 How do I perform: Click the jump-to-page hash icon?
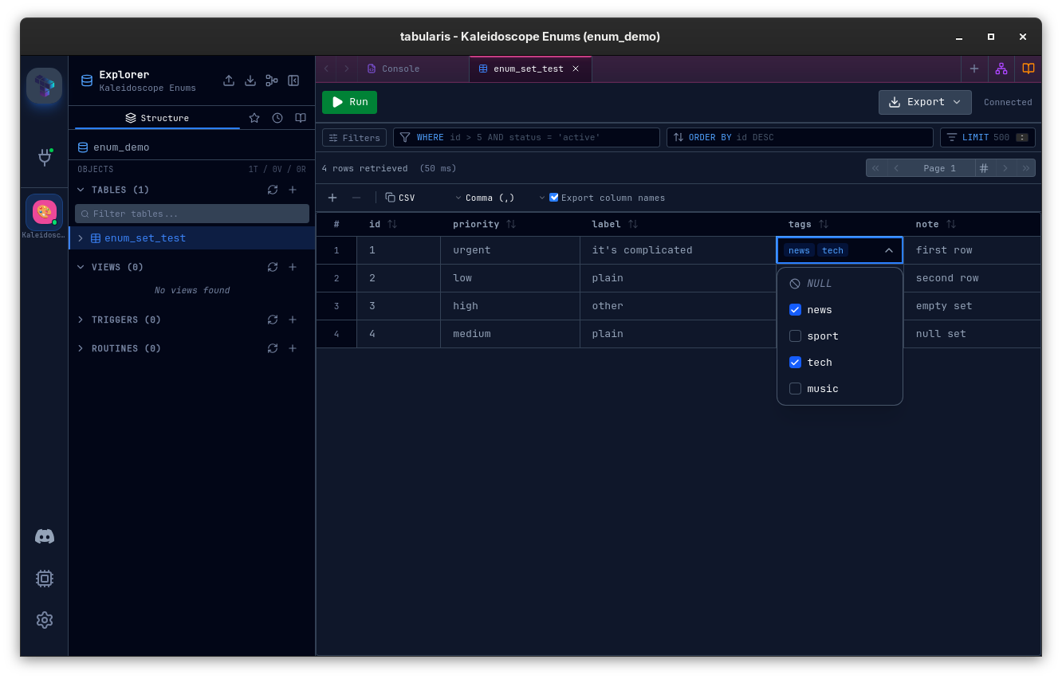[984, 168]
